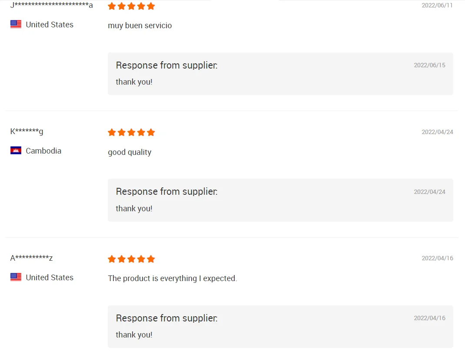This screenshot has height=357, width=465.
Task: Click the Cambodia flag icon
Action: pyautogui.click(x=16, y=151)
